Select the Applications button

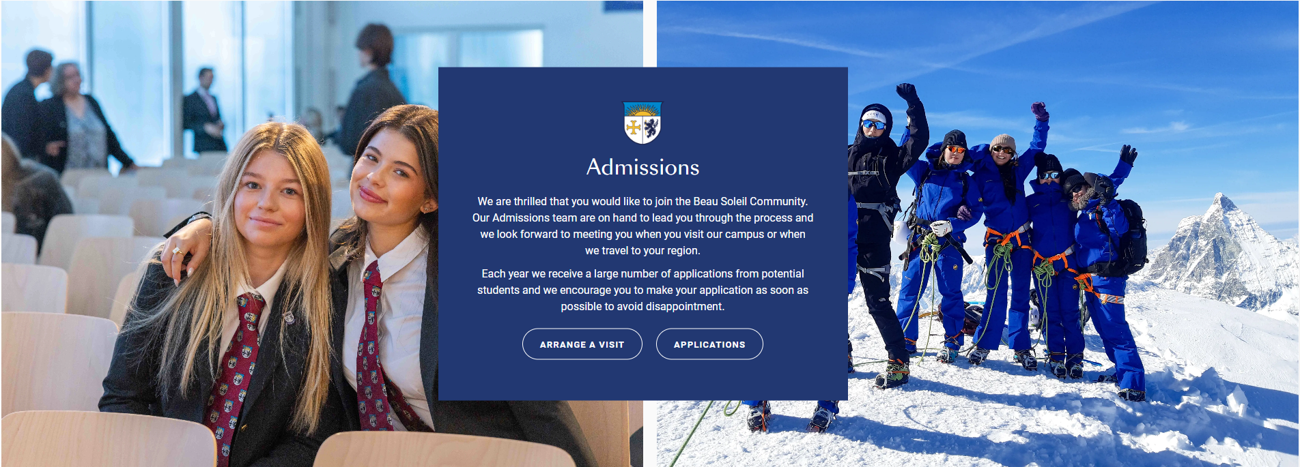click(709, 344)
